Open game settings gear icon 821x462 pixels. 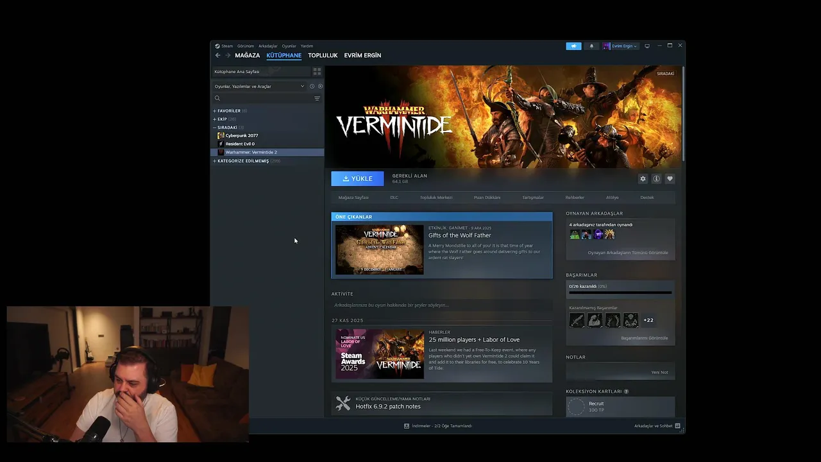(643, 179)
